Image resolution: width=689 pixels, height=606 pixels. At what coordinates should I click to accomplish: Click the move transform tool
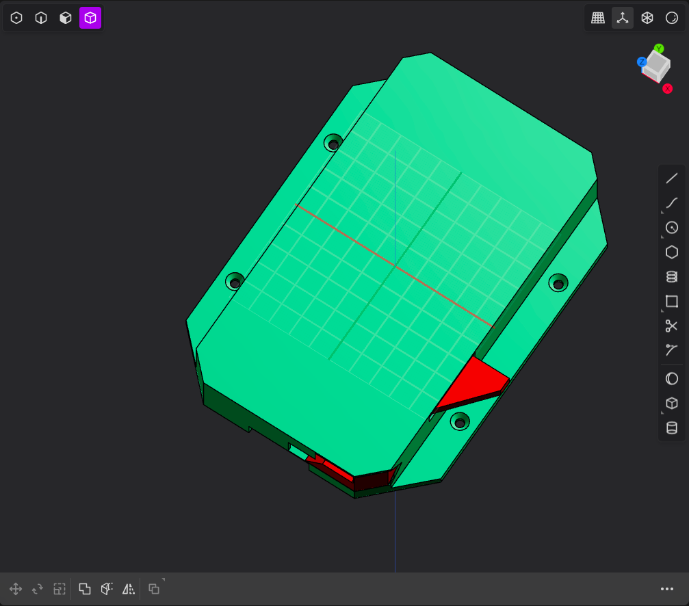point(16,589)
